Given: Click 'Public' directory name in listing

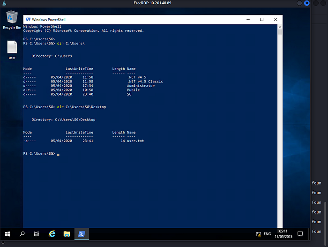Looking at the screenshot, I should 133,90.
